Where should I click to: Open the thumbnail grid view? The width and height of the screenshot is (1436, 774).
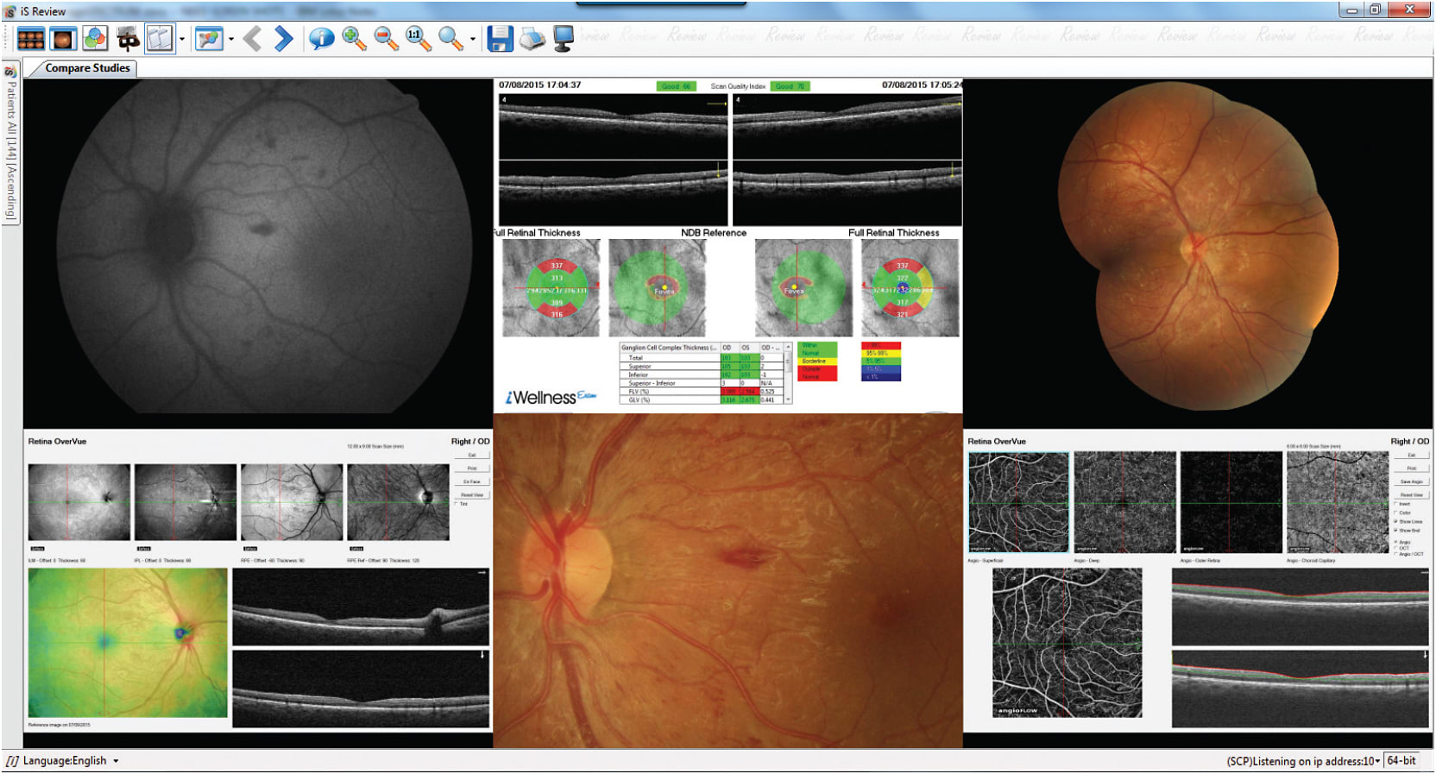click(x=30, y=39)
